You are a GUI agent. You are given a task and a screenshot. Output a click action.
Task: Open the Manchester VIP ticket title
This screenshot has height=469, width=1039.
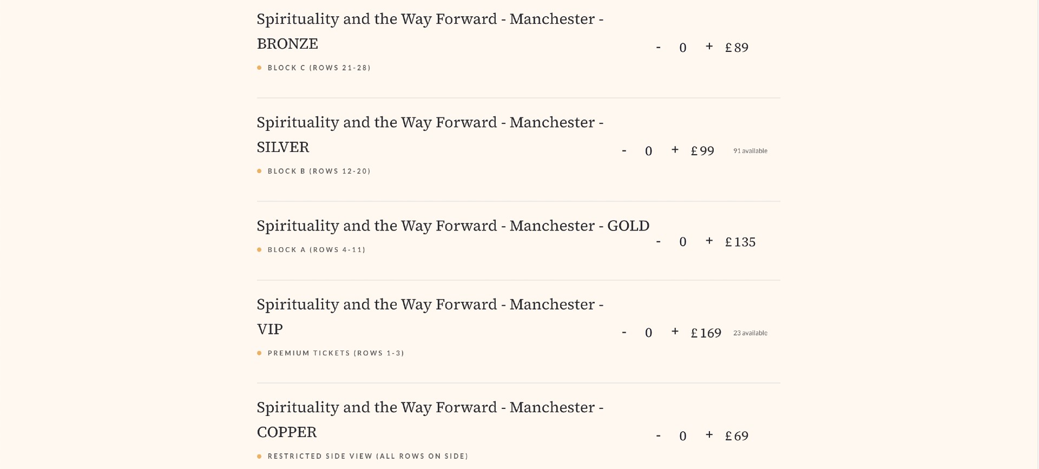430,316
